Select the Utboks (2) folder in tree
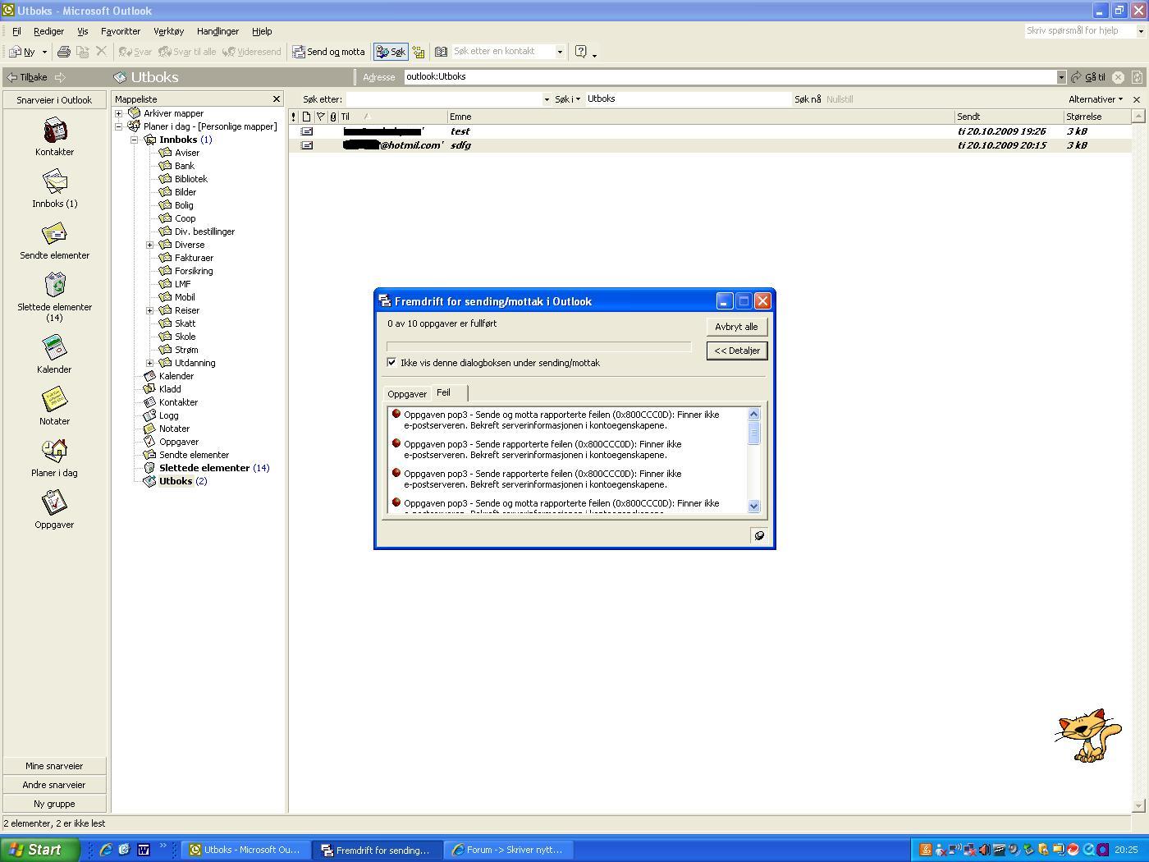 click(x=182, y=481)
